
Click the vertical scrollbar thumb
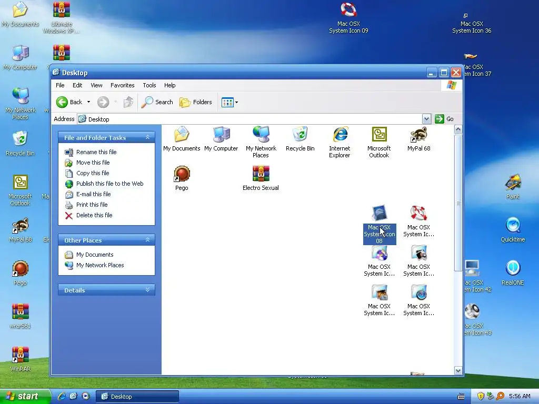click(x=458, y=203)
